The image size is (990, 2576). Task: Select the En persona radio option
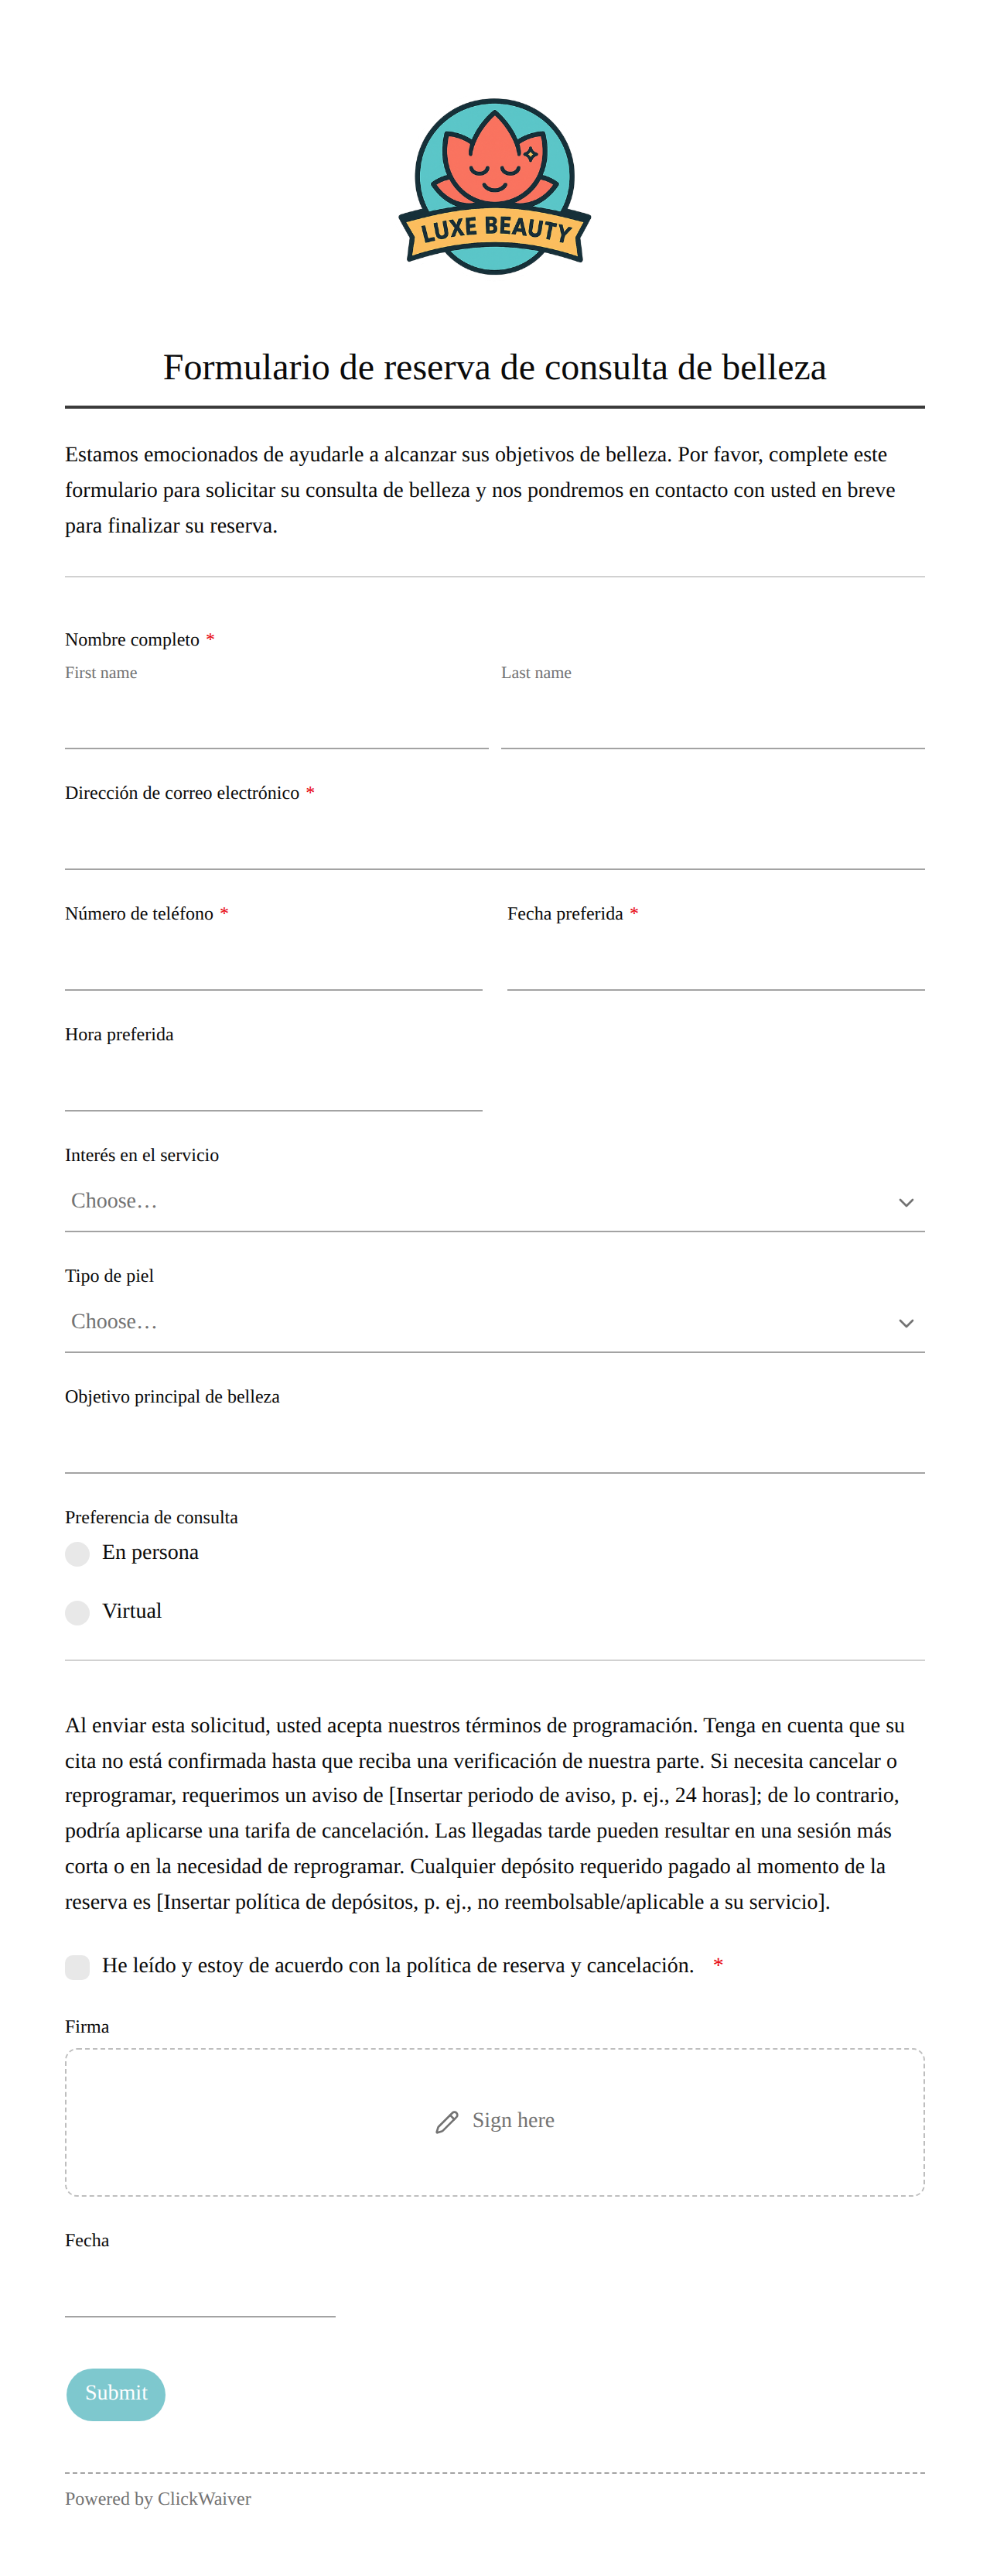pyautogui.click(x=78, y=1553)
